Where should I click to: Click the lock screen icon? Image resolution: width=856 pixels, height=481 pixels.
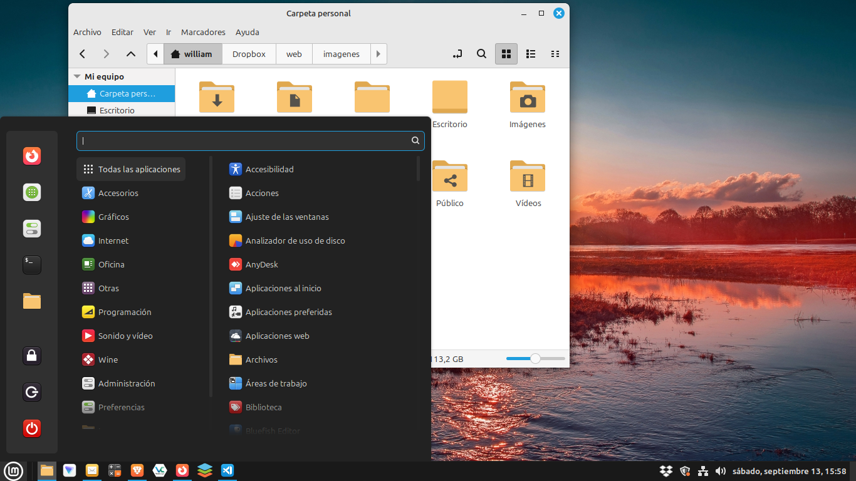[32, 356]
